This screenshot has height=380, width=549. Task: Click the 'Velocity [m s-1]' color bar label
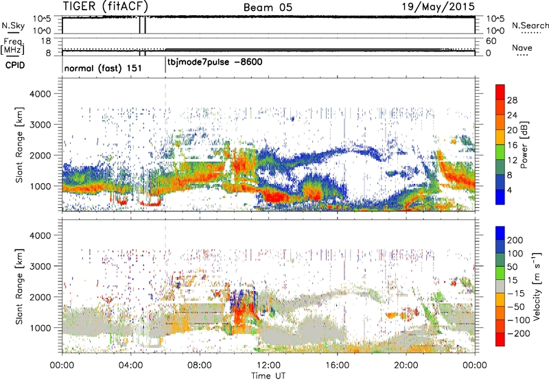coord(536,286)
